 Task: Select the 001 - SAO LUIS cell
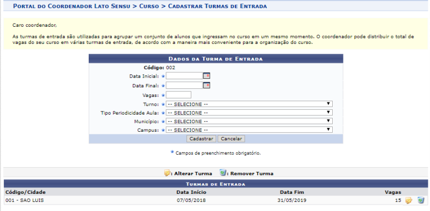click(24, 200)
